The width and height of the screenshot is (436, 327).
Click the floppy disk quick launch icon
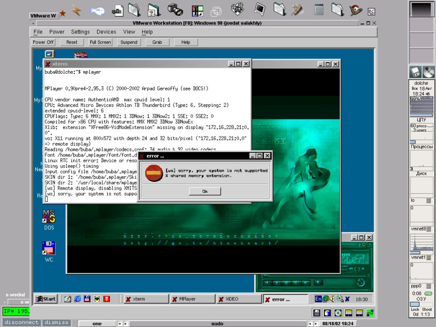point(87,299)
